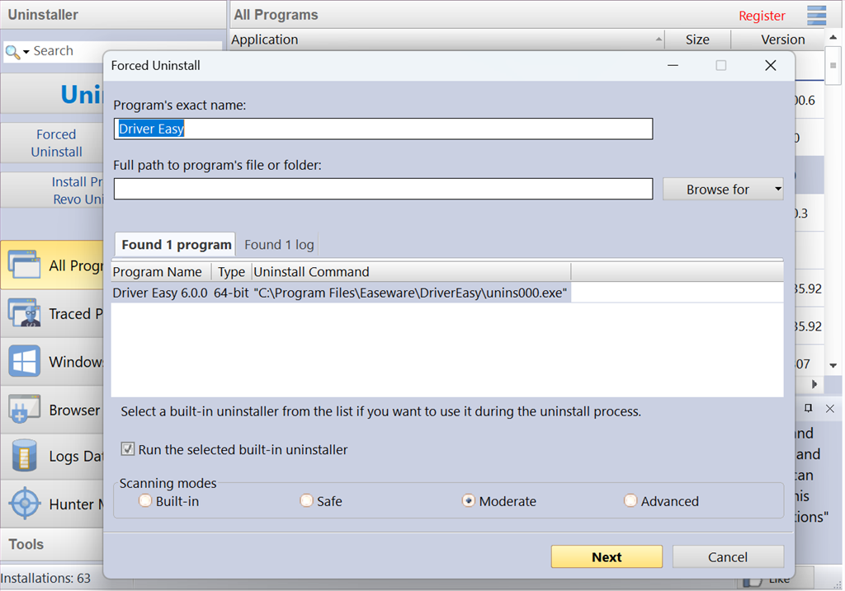Click the down arrow of programs list scrollbar
The height and width of the screenshot is (591, 845).
(833, 365)
